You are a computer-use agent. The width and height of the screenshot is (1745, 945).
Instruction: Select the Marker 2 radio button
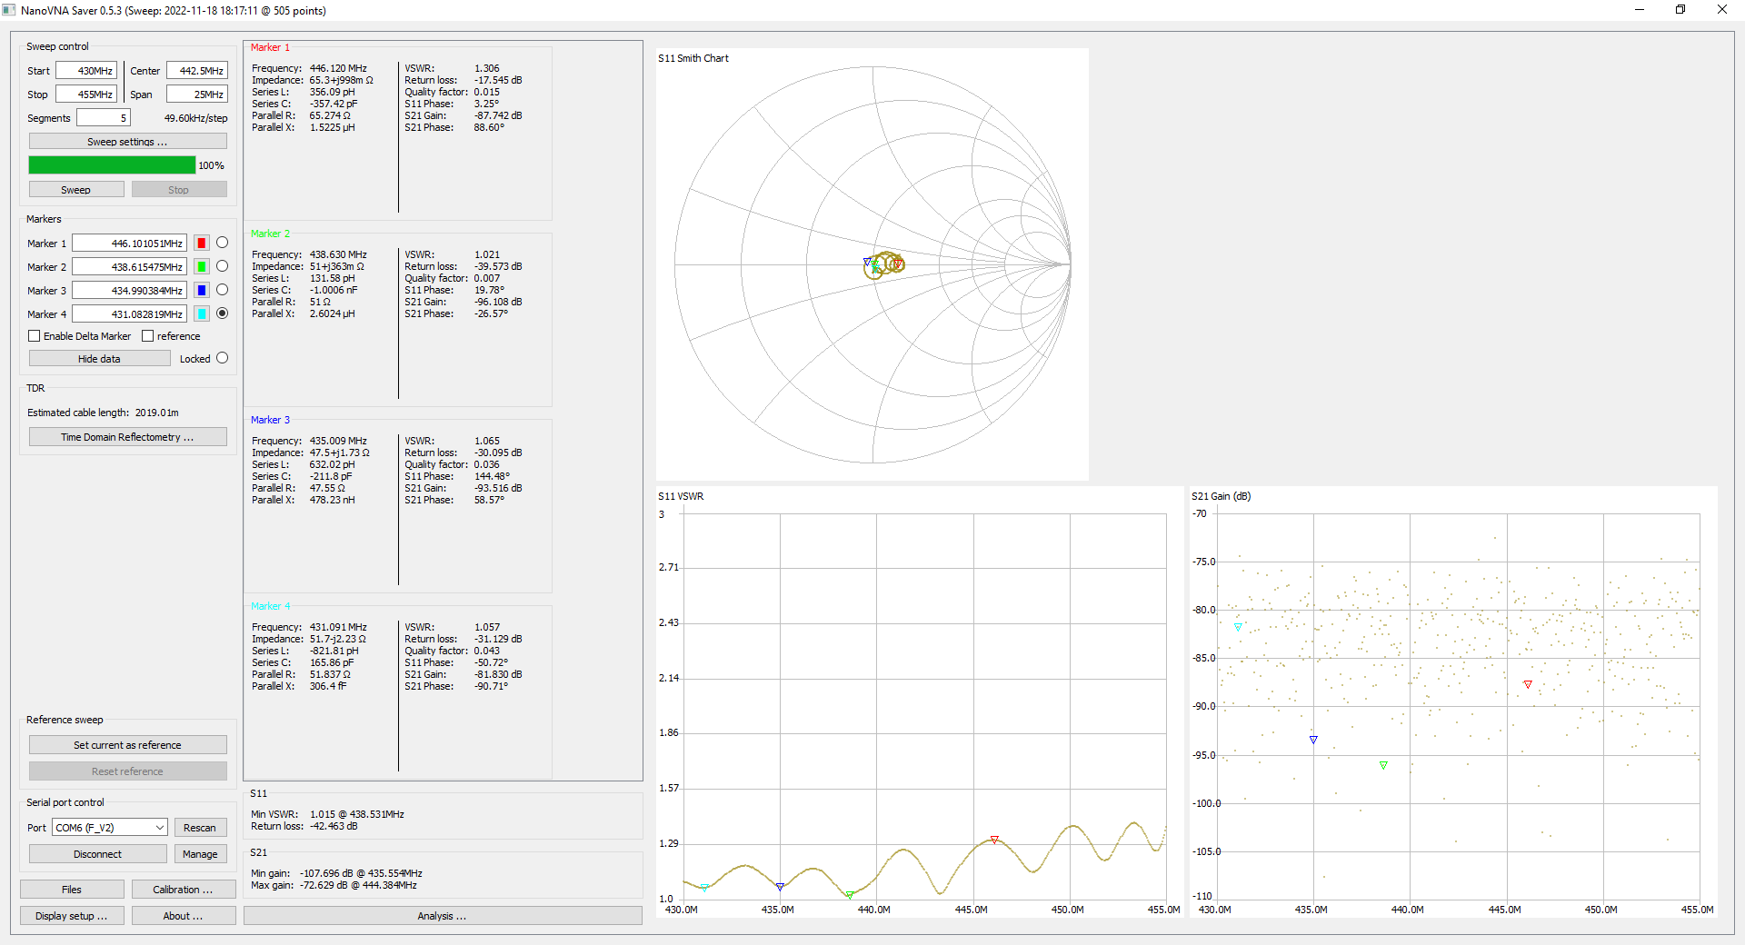pyautogui.click(x=222, y=266)
